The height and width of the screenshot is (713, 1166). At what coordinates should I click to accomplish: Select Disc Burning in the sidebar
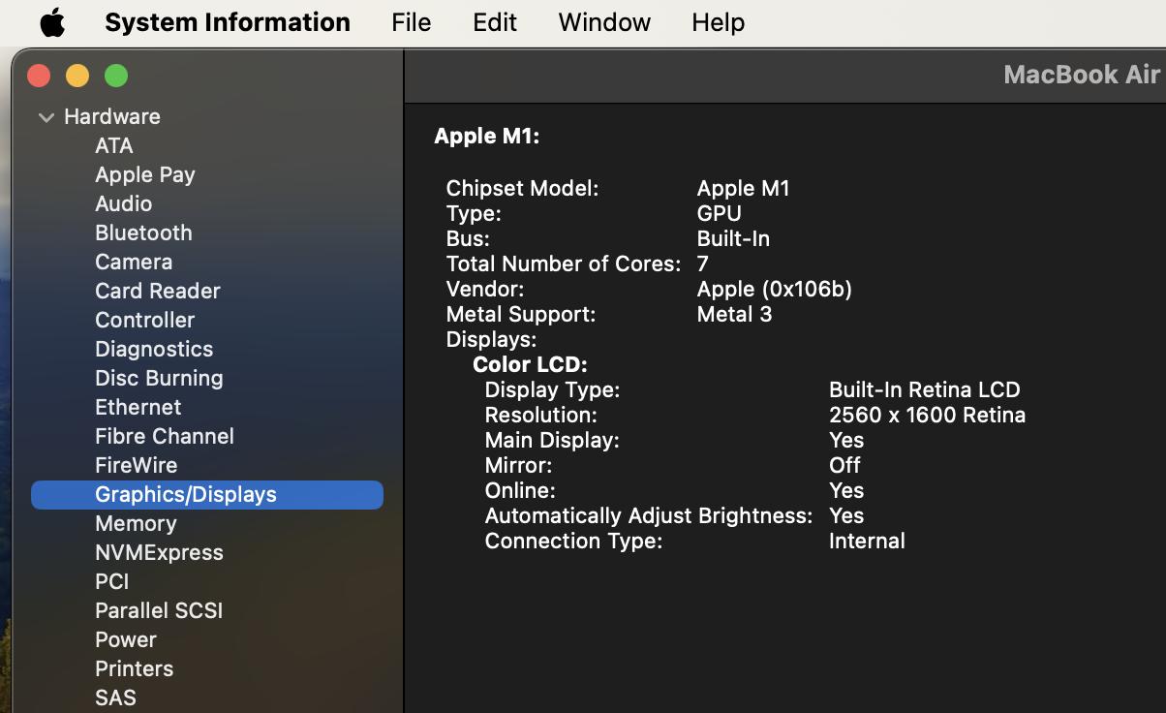[159, 378]
